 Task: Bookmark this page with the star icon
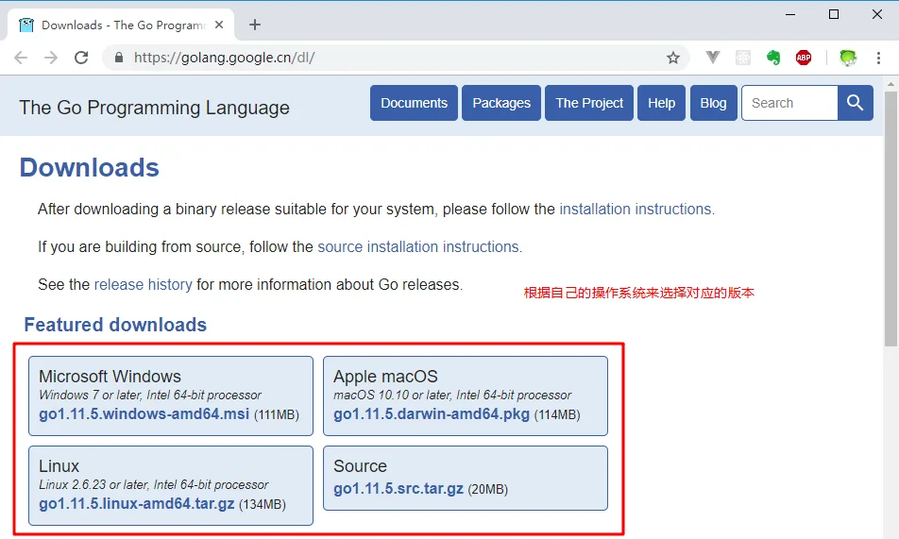coord(673,58)
